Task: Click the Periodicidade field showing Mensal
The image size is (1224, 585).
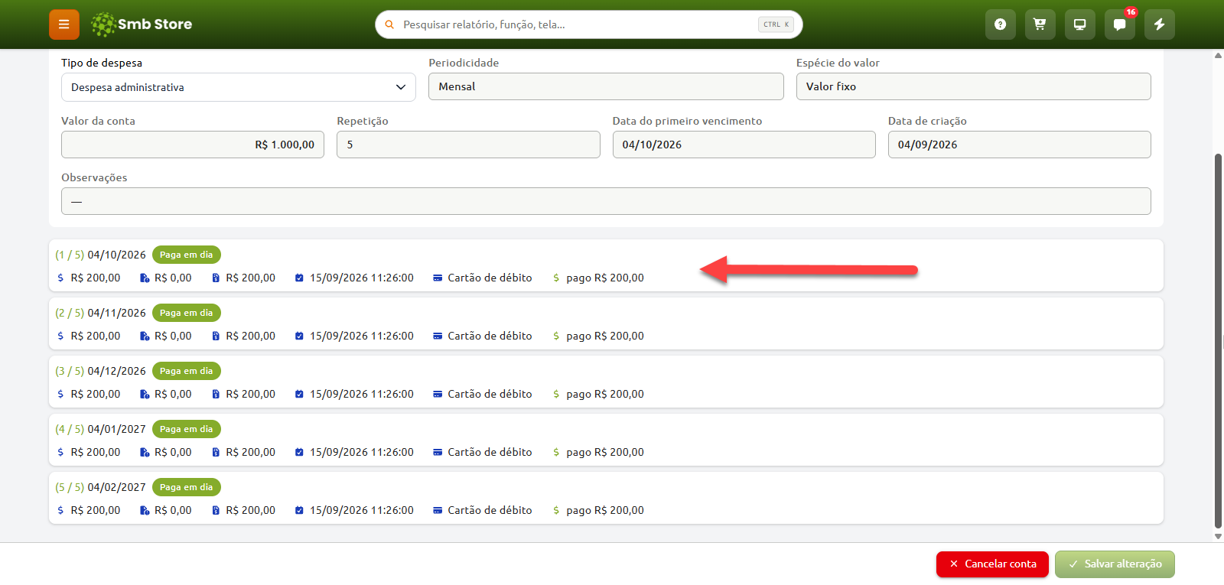Action: pyautogui.click(x=606, y=86)
